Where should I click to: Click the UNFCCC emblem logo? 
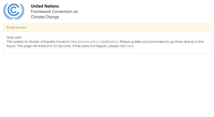[14, 11]
